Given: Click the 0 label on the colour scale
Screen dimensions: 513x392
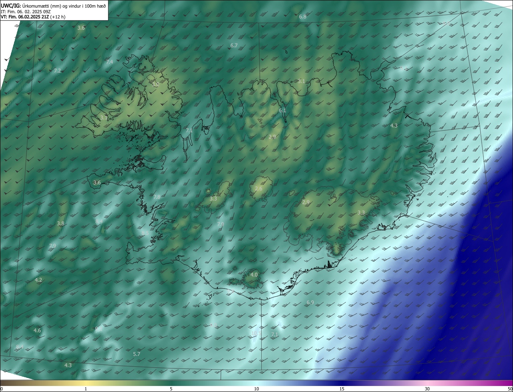Looking at the screenshot, I should click(x=2, y=389).
